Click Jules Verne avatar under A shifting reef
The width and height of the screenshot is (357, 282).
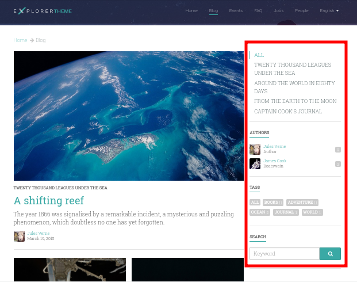tap(19, 236)
